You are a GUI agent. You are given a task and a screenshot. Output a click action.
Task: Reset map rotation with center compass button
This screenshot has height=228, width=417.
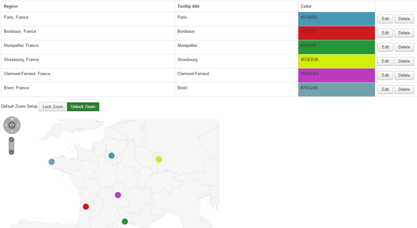pos(12,125)
